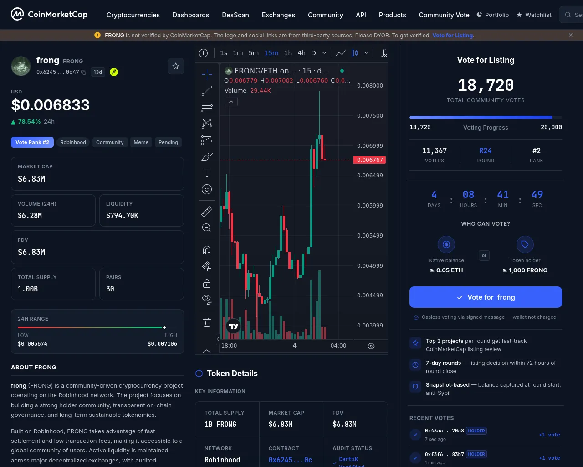Open the compare or add symbol plus icon

click(x=204, y=53)
